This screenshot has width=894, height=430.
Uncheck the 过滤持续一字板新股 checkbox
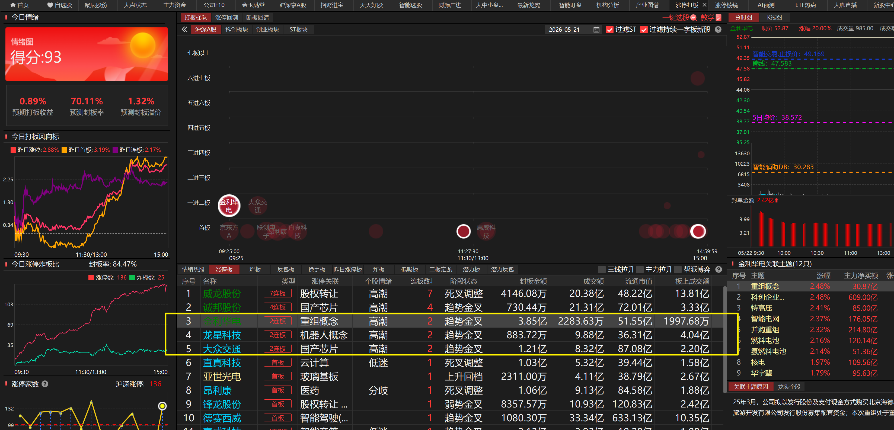pyautogui.click(x=644, y=30)
